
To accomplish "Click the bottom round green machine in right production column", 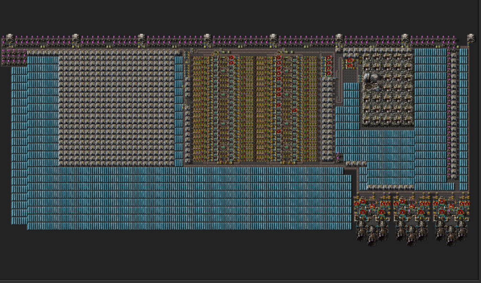I will 287,147.
